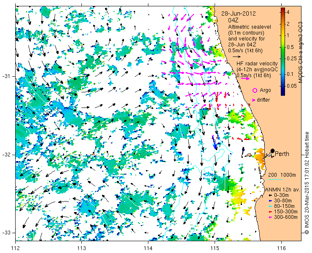This screenshot has width=312, height=253.
Task: Click the longitude axis label 113
Action: pyautogui.click(x=81, y=248)
